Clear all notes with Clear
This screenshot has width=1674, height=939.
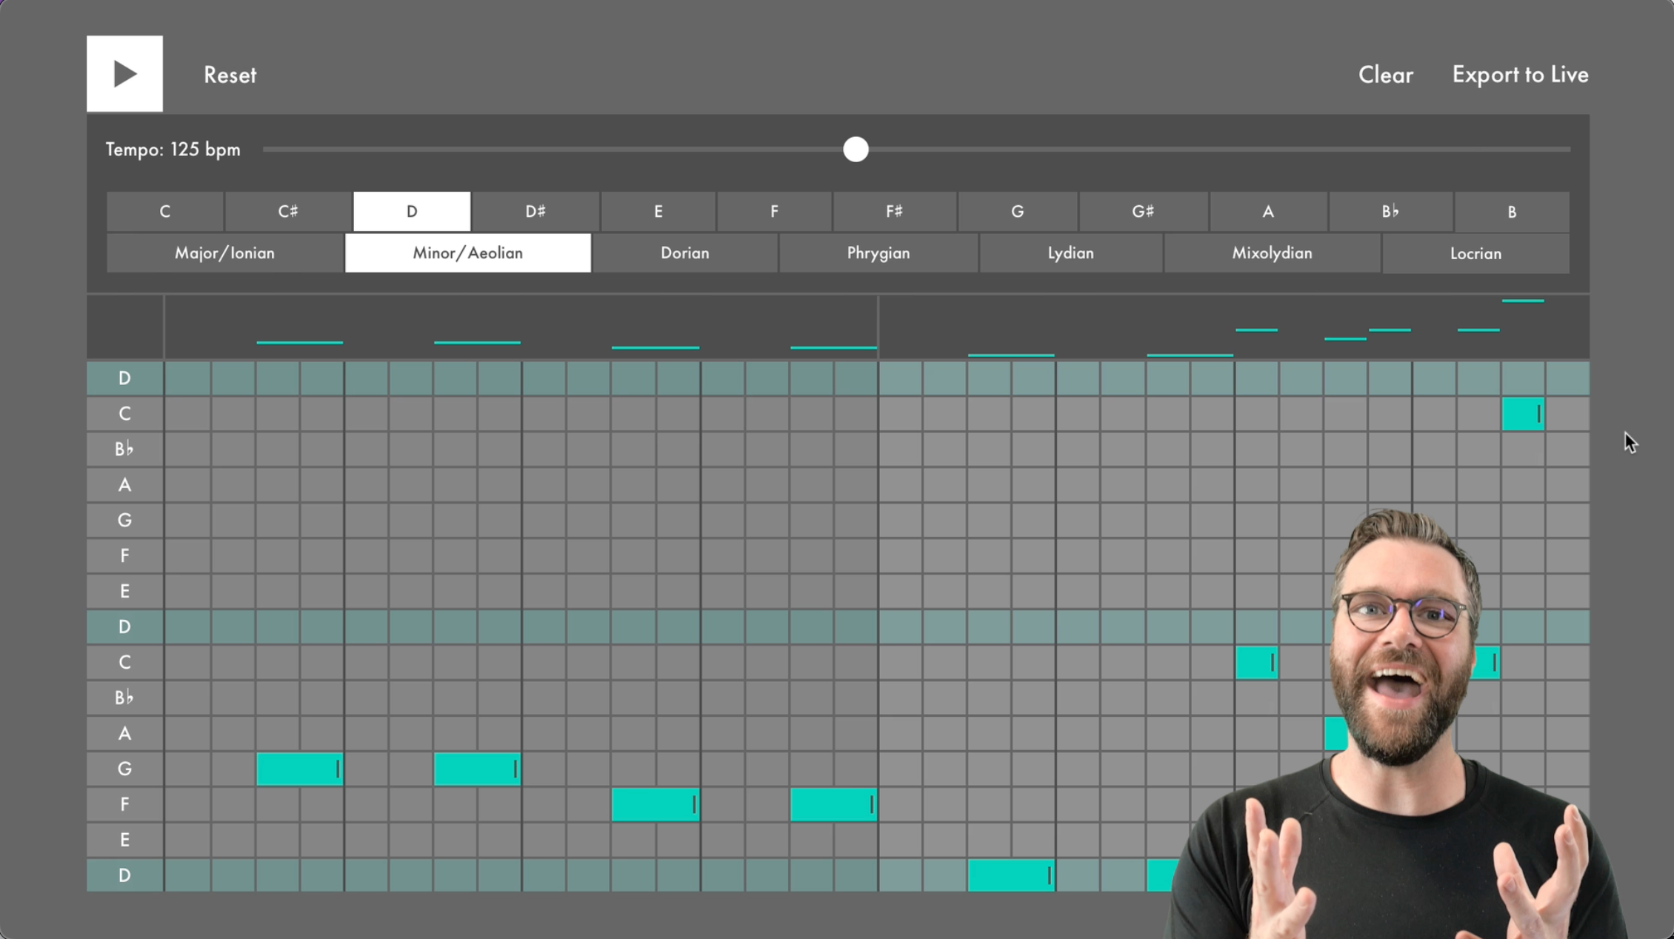tap(1385, 75)
